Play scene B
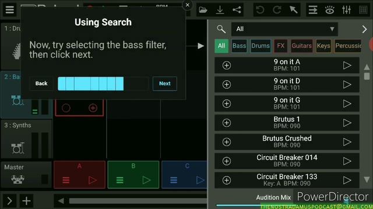Image resolution: width=373 pixels, height=209 pixels. click(146, 181)
